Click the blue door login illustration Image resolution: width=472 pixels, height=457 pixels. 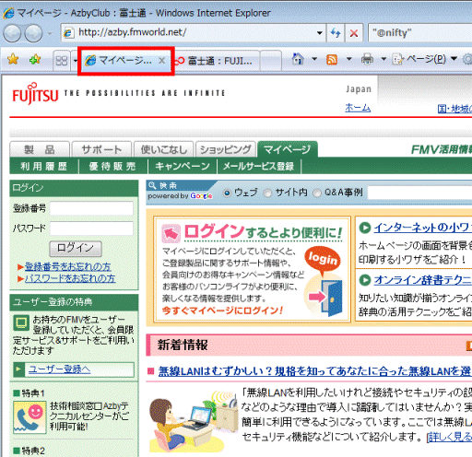click(331, 298)
